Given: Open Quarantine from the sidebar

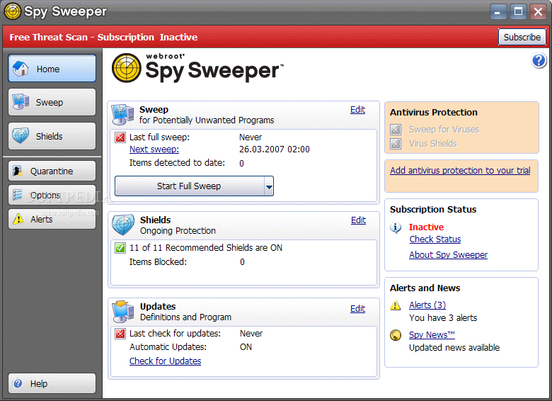Looking at the screenshot, I should [x=52, y=171].
